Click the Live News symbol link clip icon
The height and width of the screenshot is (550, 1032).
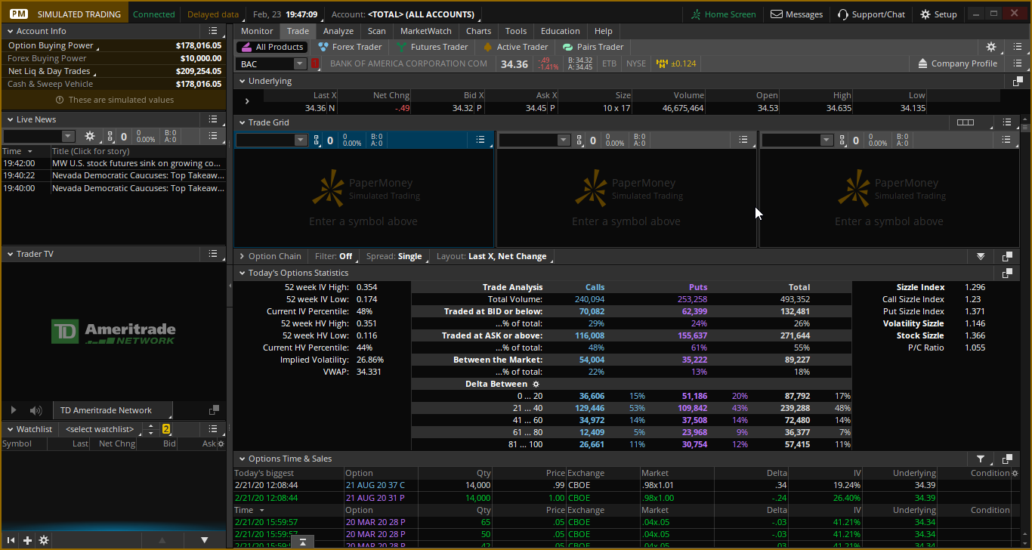coord(110,137)
